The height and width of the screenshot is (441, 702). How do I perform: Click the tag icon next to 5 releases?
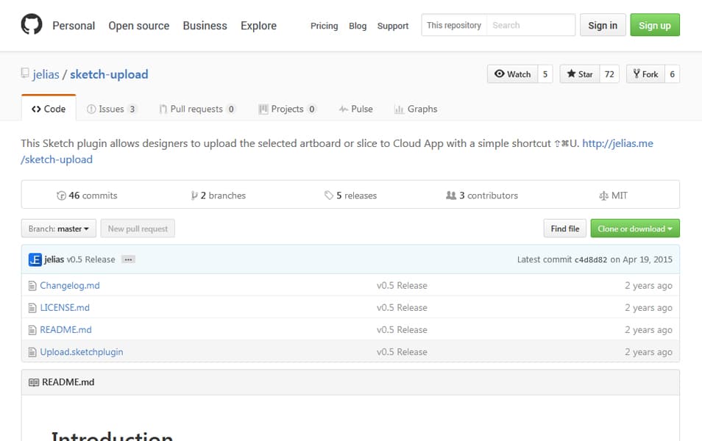coord(329,196)
